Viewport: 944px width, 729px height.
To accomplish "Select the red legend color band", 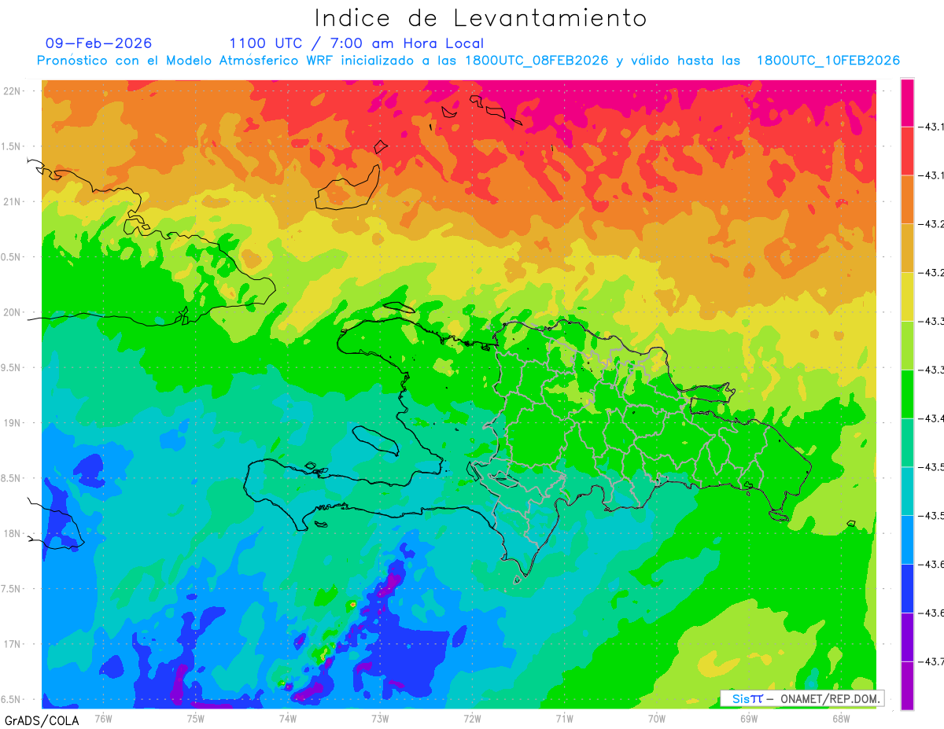I will click(x=907, y=151).
